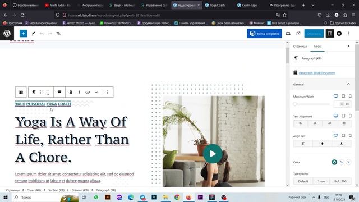Click taskbar search box
The height and width of the screenshot is (202, 359).
[x=45, y=197]
